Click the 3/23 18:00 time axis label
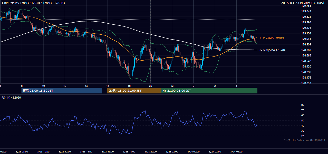This screenshot has width=328, height=154. pyautogui.click(x=129, y=152)
